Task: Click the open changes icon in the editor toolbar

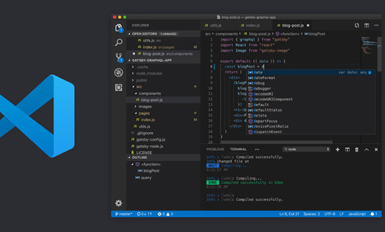Action: click(x=357, y=25)
